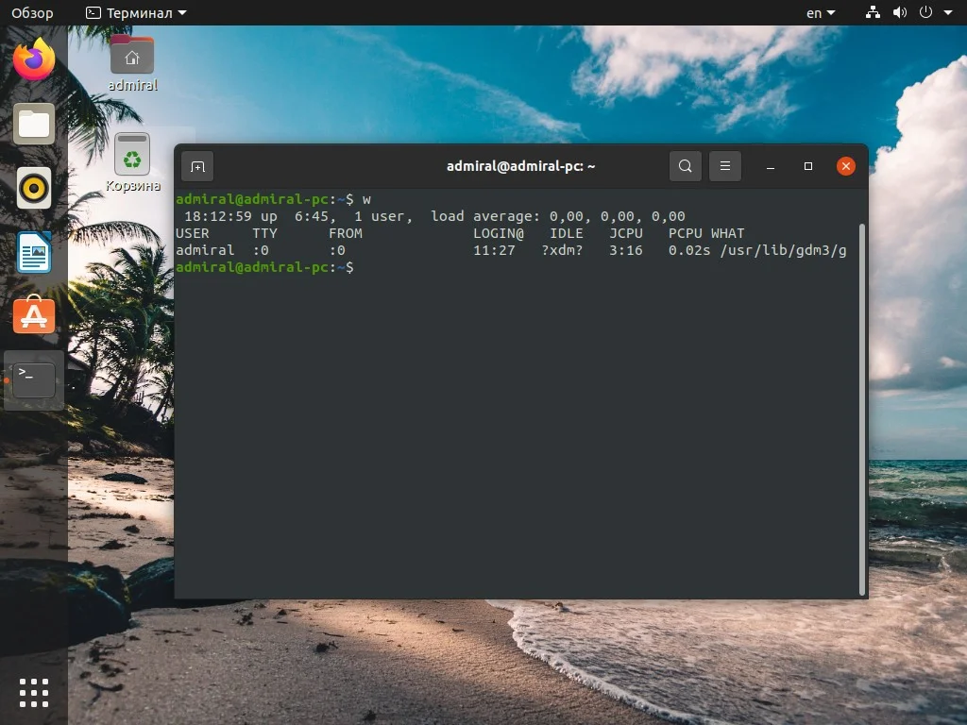Click the network icon in the top bar
This screenshot has height=725, width=967.
pyautogui.click(x=872, y=12)
